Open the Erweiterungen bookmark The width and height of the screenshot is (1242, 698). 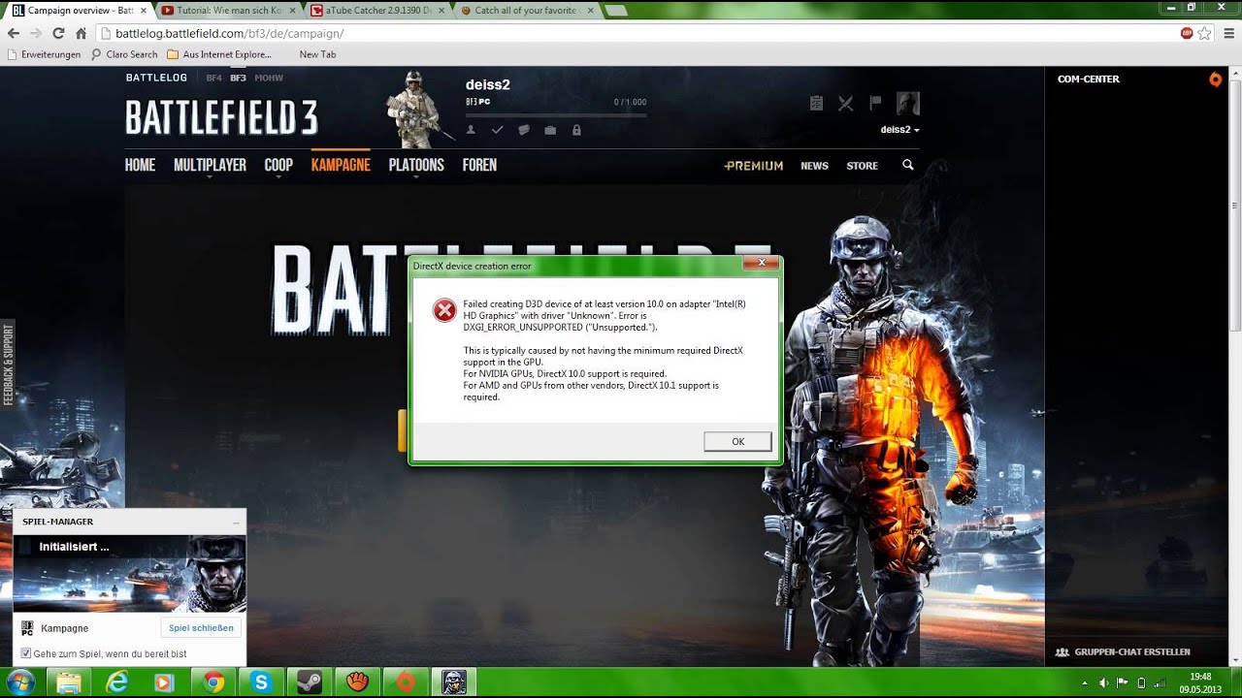(x=44, y=54)
